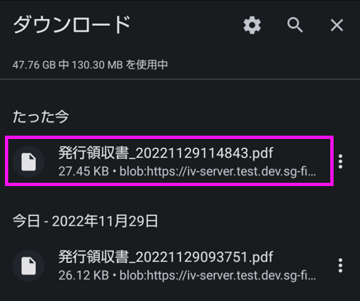Select the highlighted download row under たった今

click(x=169, y=161)
